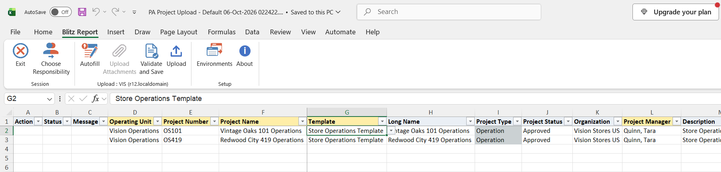Open Project Status filter dropdown

pos(568,121)
